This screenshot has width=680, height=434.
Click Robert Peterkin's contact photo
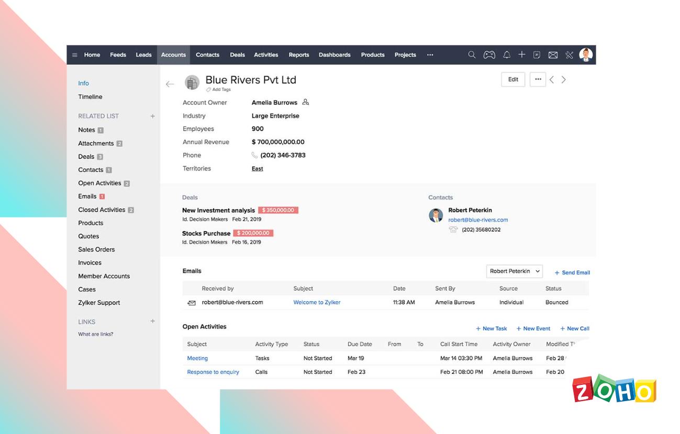click(x=436, y=215)
